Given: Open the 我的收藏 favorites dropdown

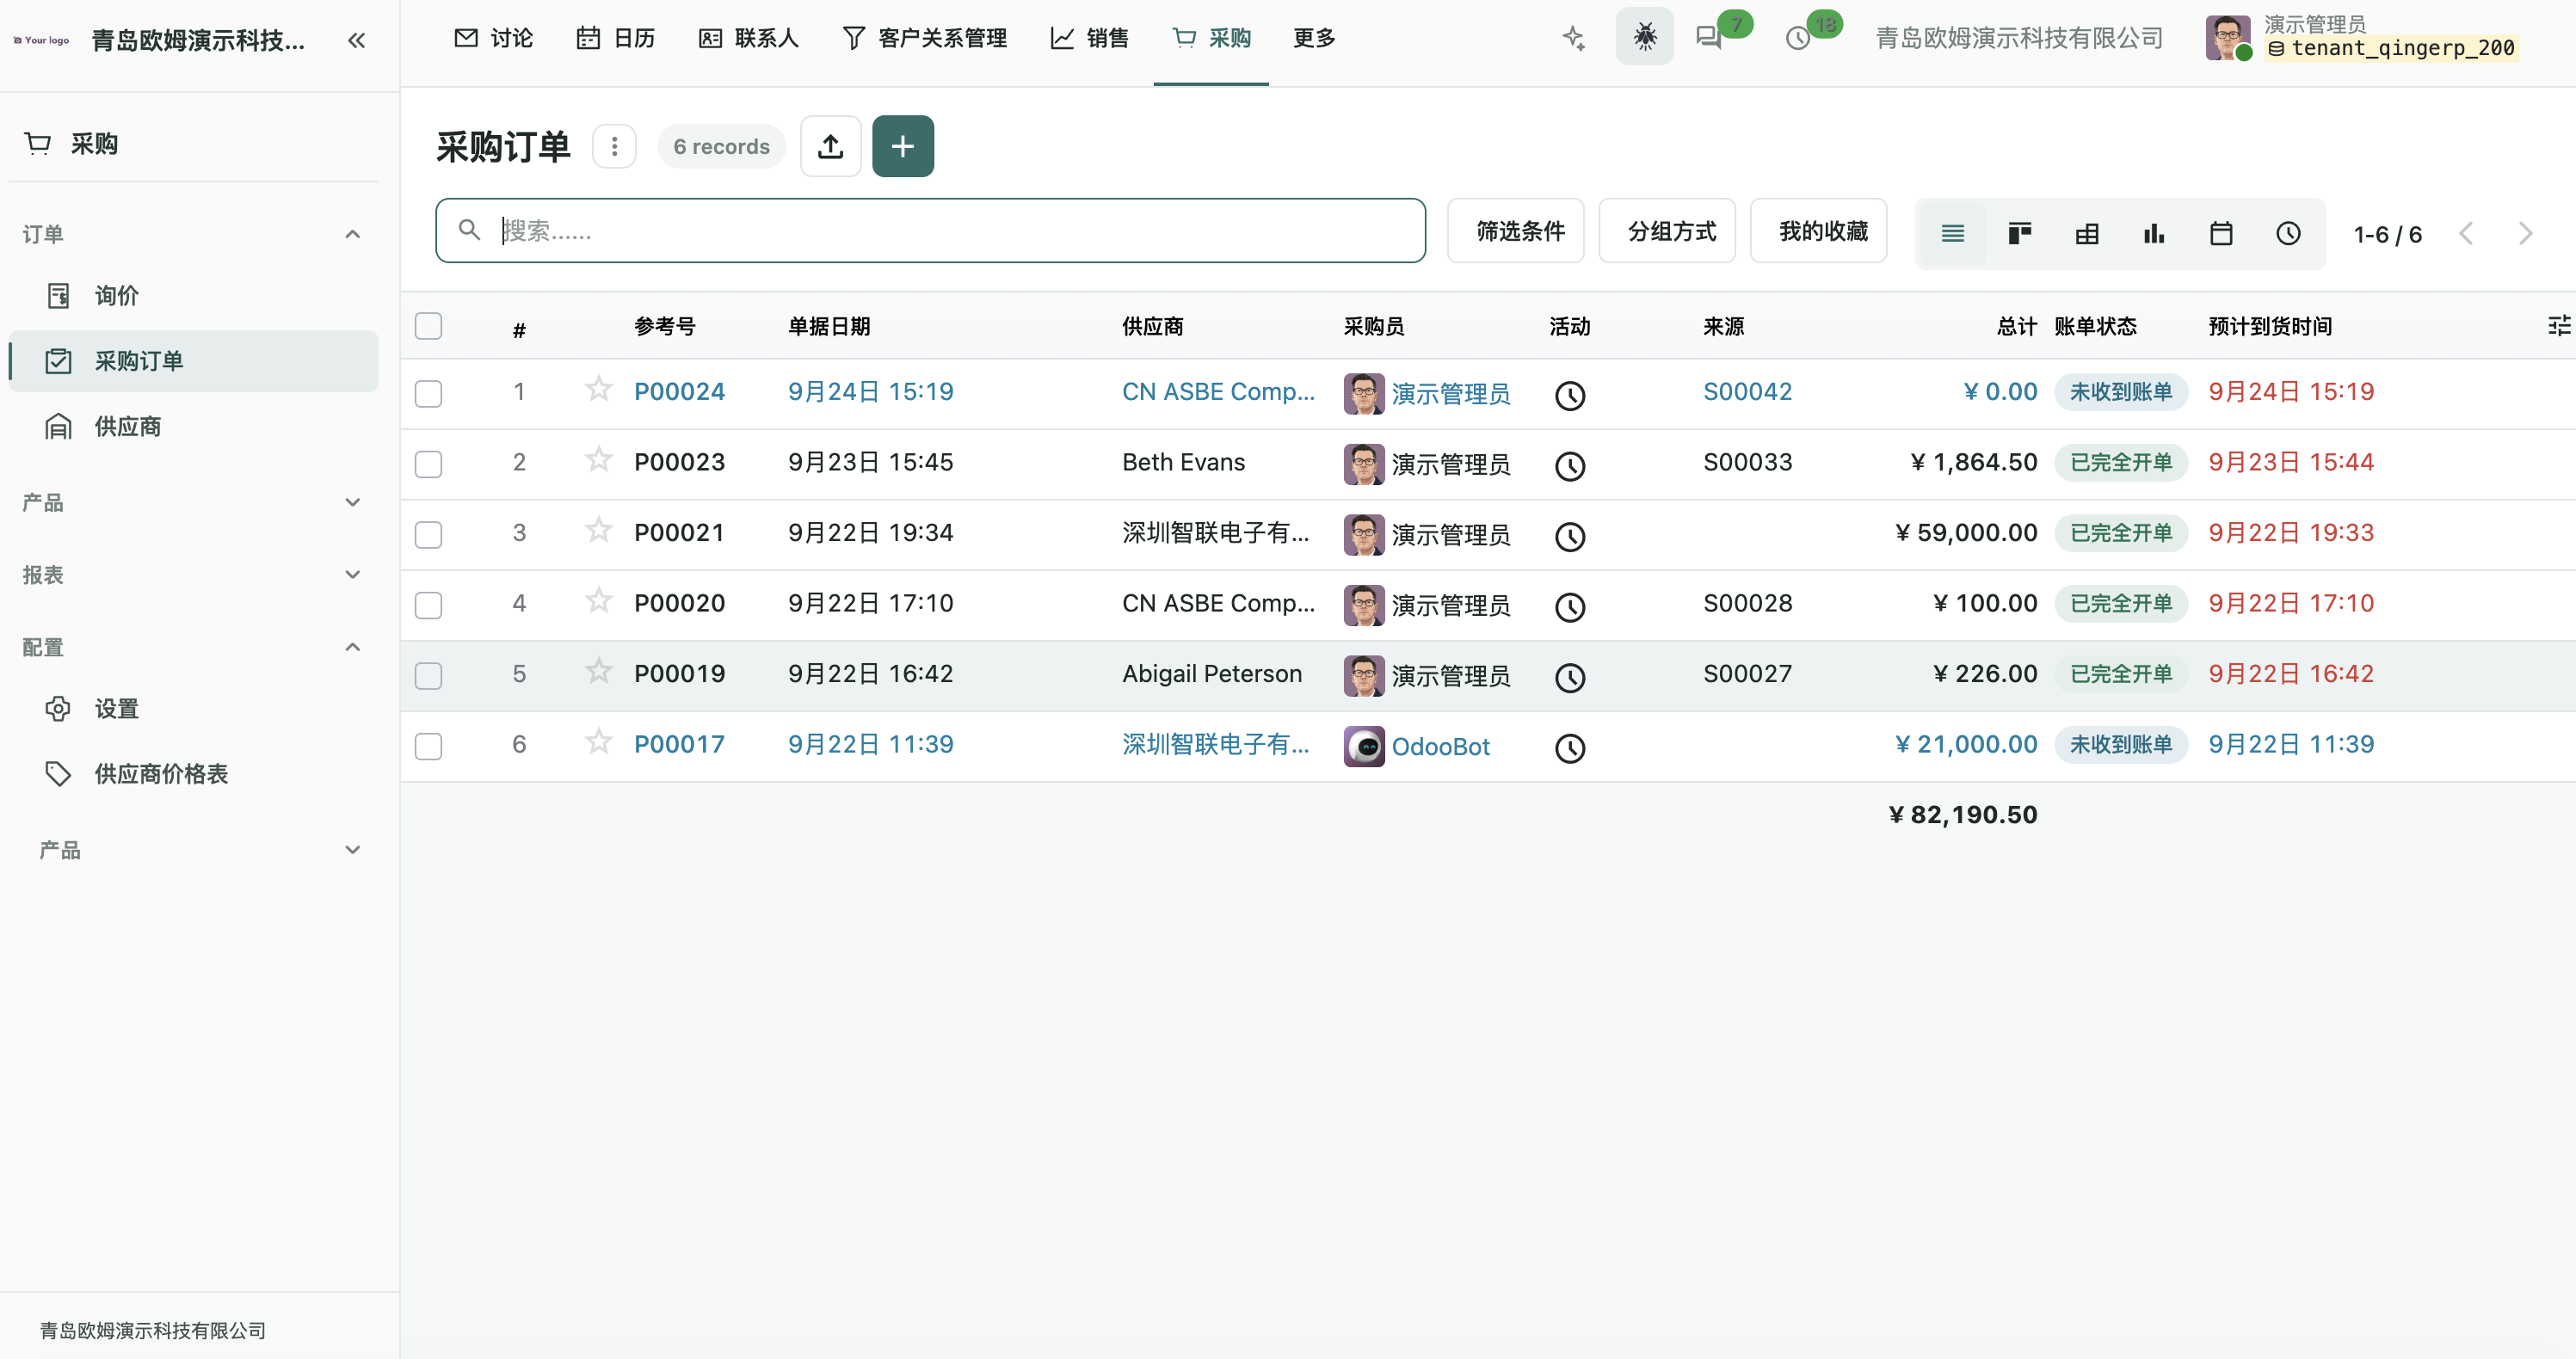Looking at the screenshot, I should point(1818,231).
